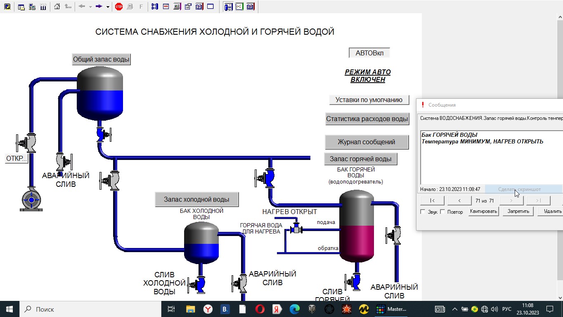Image resolution: width=563 pixels, height=317 pixels.
Task: Click the СЛИВ ХОЛОДНОЙ ВОДЫ drain valve
Action: 196,284
